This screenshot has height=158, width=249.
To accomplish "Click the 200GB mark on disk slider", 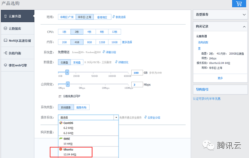I will [x=76, y=76].
